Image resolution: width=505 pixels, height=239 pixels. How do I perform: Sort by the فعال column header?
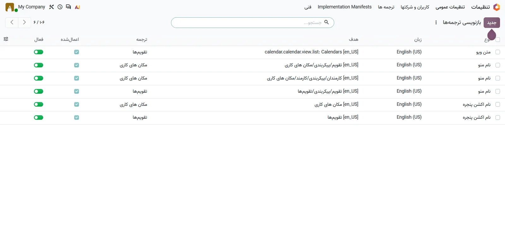click(39, 39)
